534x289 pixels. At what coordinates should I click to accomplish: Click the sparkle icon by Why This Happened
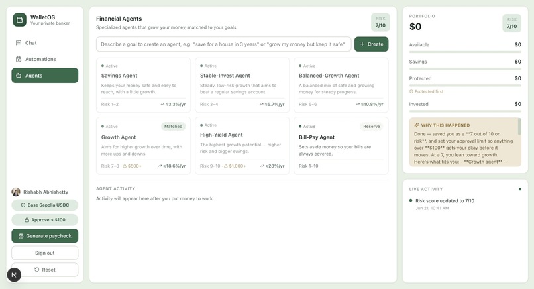[x=417, y=125]
